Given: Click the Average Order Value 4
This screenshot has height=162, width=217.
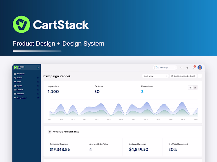Looking at the screenshot, I should (x=91, y=149).
